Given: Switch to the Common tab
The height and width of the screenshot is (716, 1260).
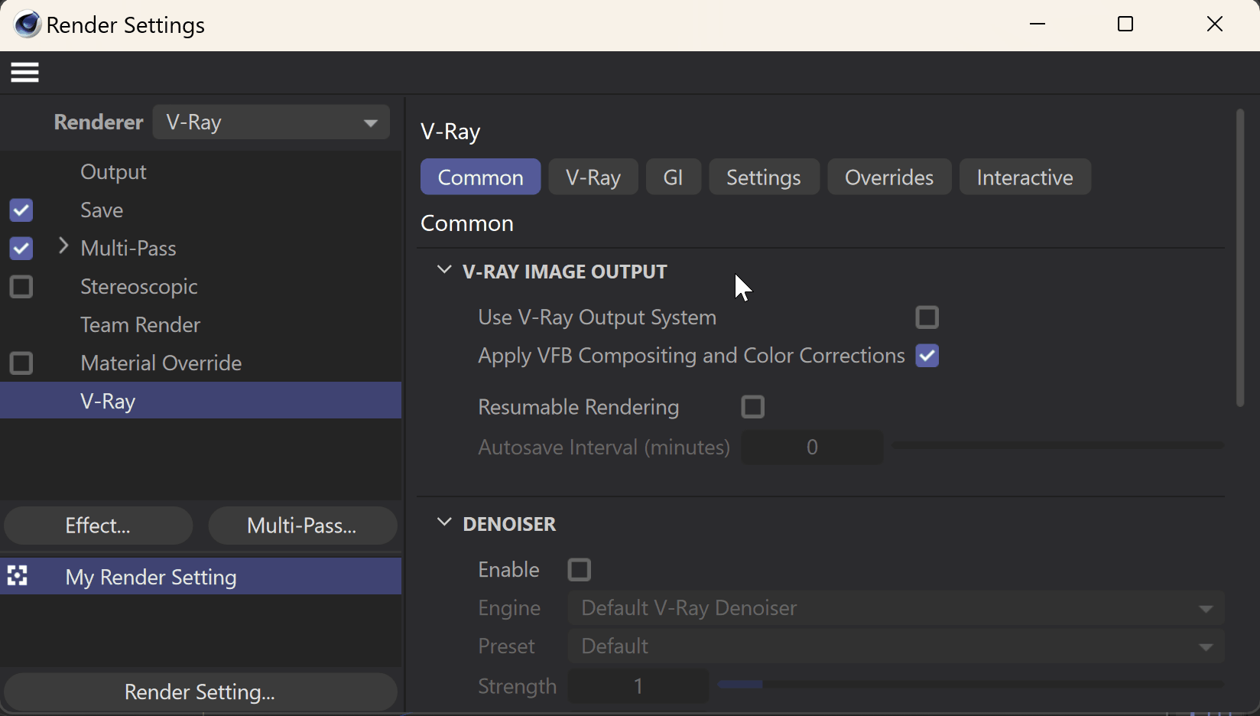Looking at the screenshot, I should [x=480, y=177].
